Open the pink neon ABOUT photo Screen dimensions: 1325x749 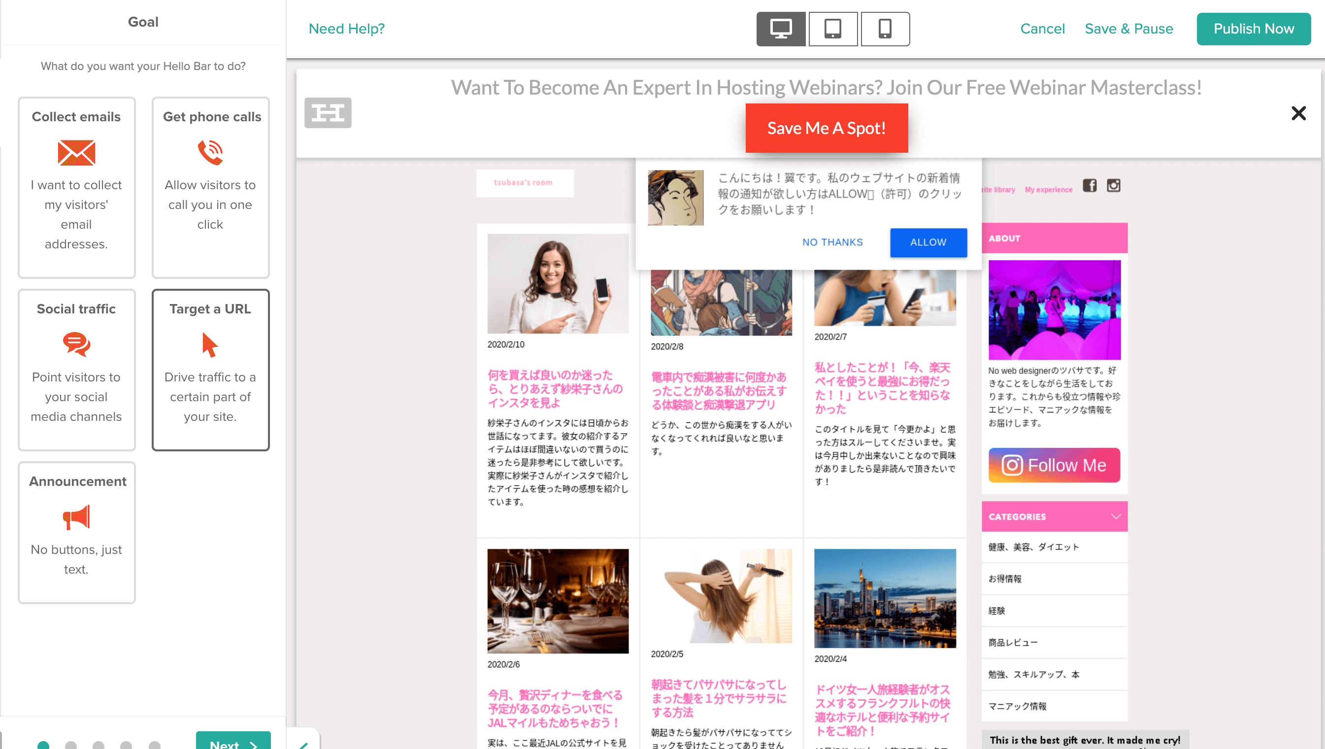point(1054,309)
